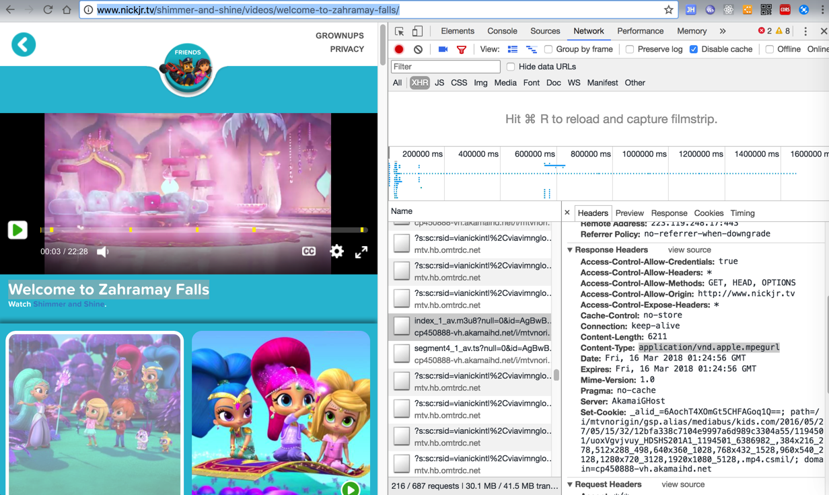Play the video with green button
Screen dimensions: 829x495
click(17, 230)
